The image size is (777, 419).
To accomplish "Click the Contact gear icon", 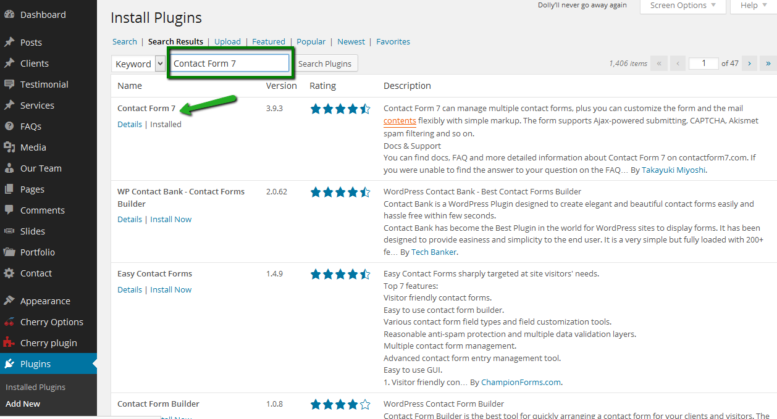I will click(x=9, y=273).
